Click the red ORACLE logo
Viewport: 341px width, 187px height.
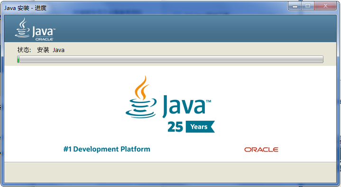click(x=261, y=150)
